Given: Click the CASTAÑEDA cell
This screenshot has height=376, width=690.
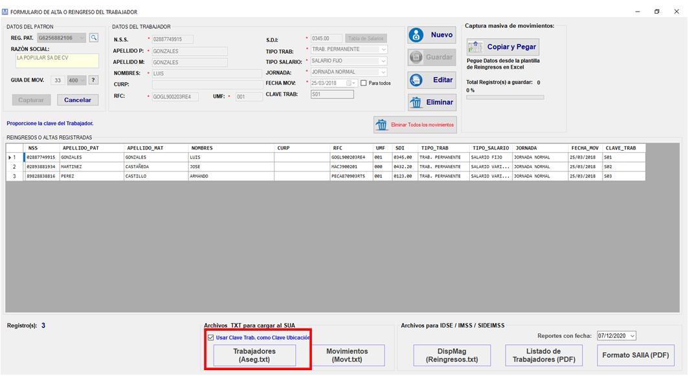Looking at the screenshot, I should [x=156, y=167].
